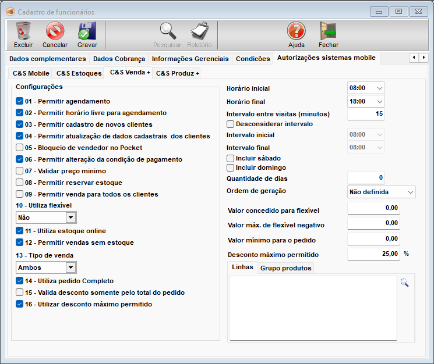Open the Condições tab
The image size is (434, 364).
click(x=253, y=59)
